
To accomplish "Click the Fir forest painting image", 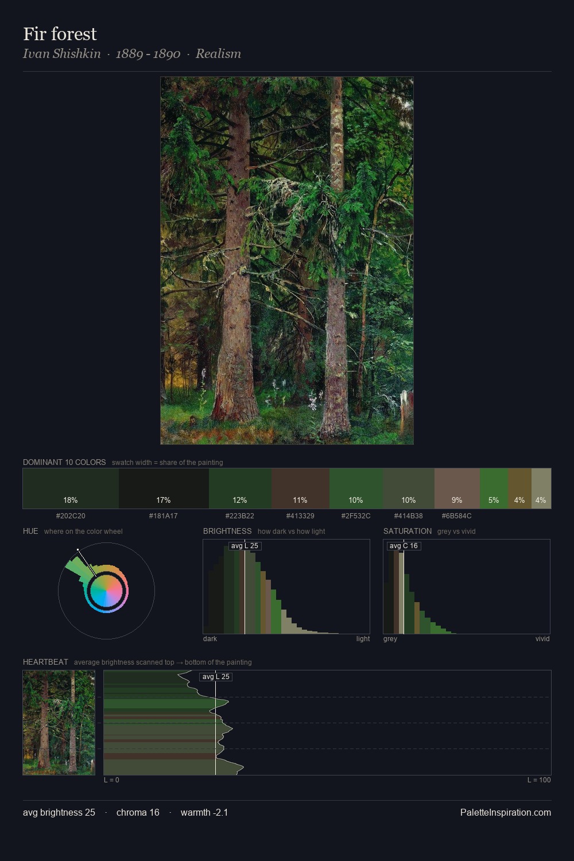I will 287,261.
